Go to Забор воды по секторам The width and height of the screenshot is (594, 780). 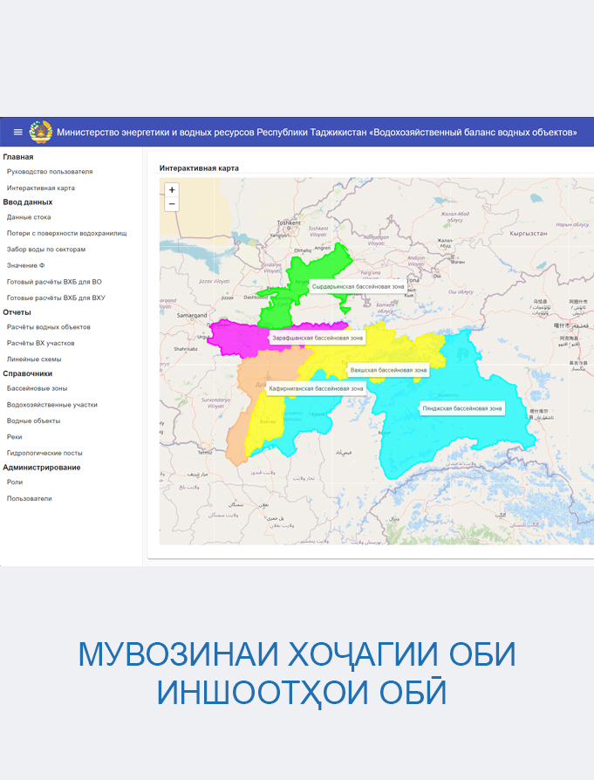point(46,249)
